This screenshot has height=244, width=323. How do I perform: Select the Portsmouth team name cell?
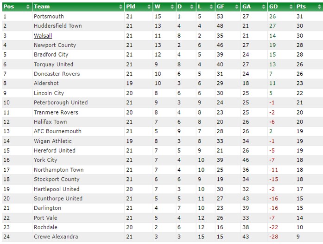coord(78,16)
